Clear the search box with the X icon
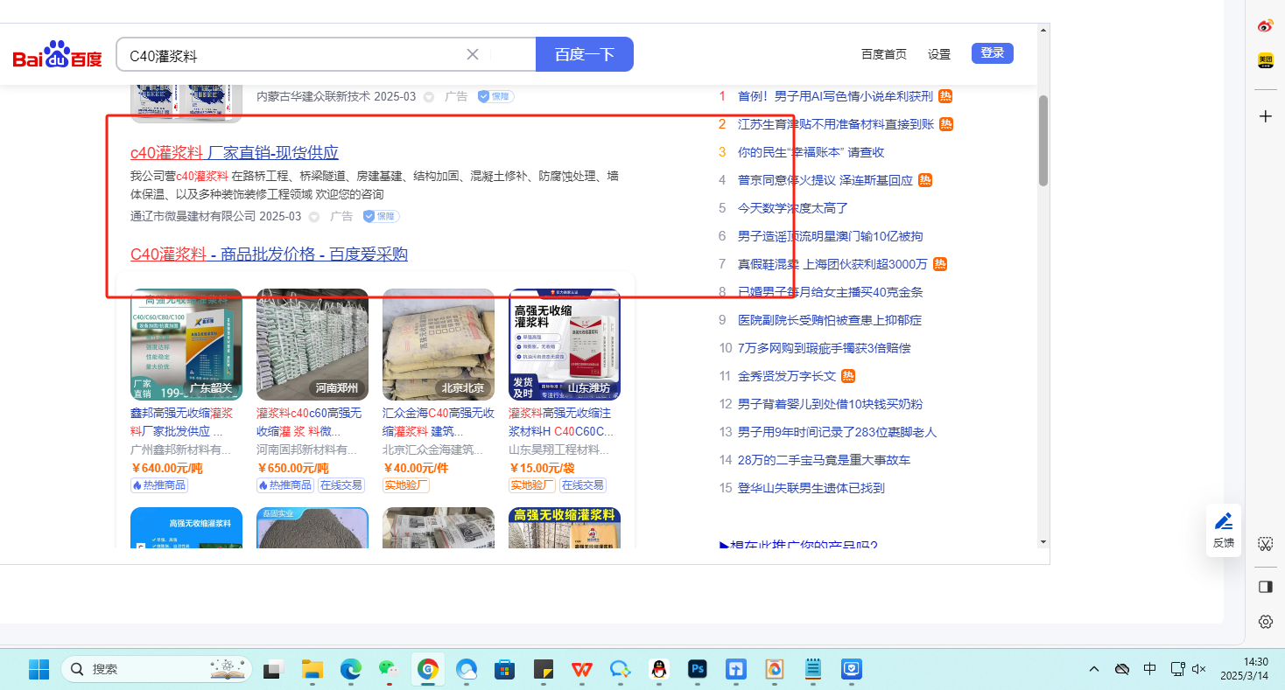The width and height of the screenshot is (1285, 690). click(473, 54)
